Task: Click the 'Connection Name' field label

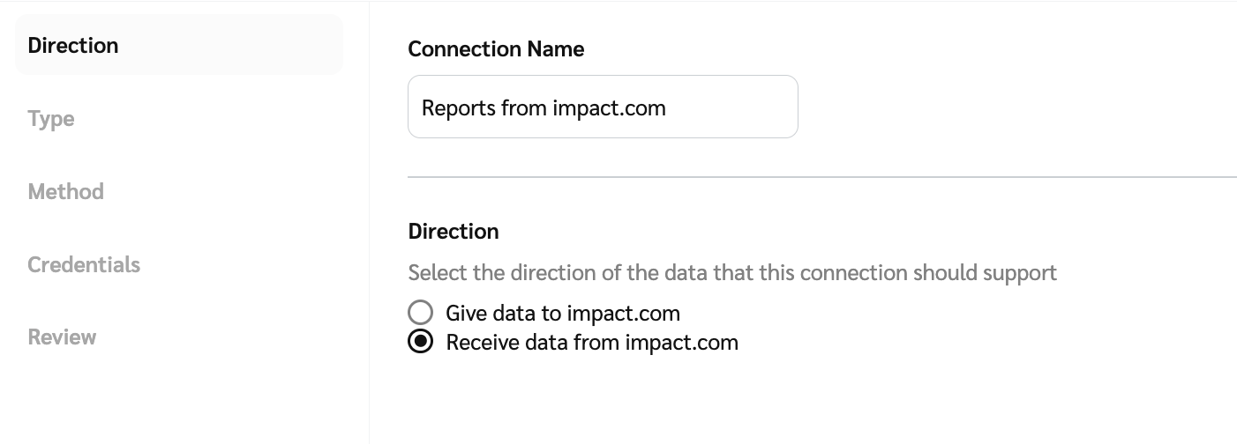Action: (x=496, y=49)
